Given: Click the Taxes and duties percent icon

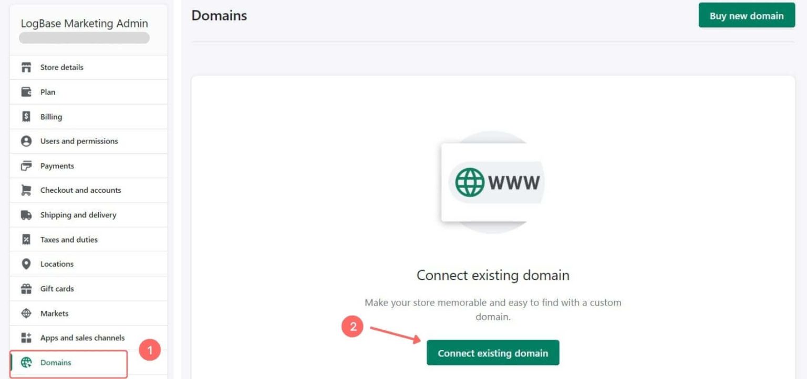Looking at the screenshot, I should point(26,240).
